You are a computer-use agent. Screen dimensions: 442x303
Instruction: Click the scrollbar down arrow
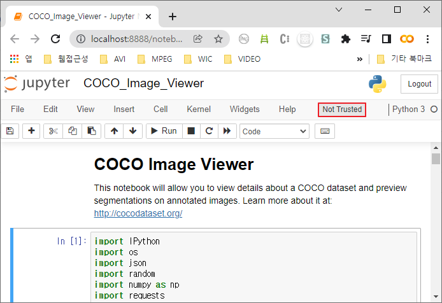(436, 297)
